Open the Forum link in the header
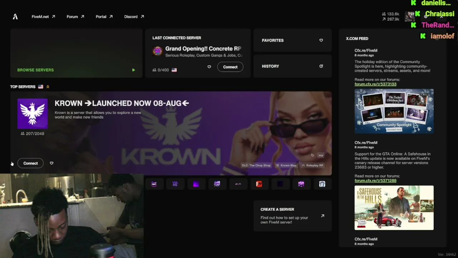This screenshot has height=258, width=458. coord(75,16)
